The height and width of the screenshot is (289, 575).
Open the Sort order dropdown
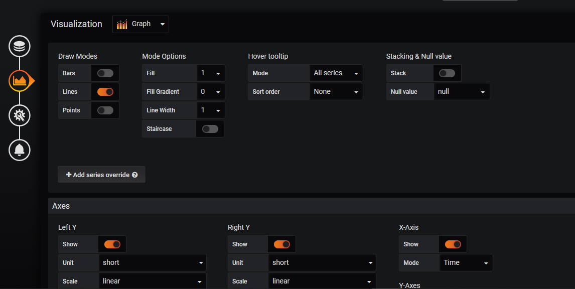point(336,92)
